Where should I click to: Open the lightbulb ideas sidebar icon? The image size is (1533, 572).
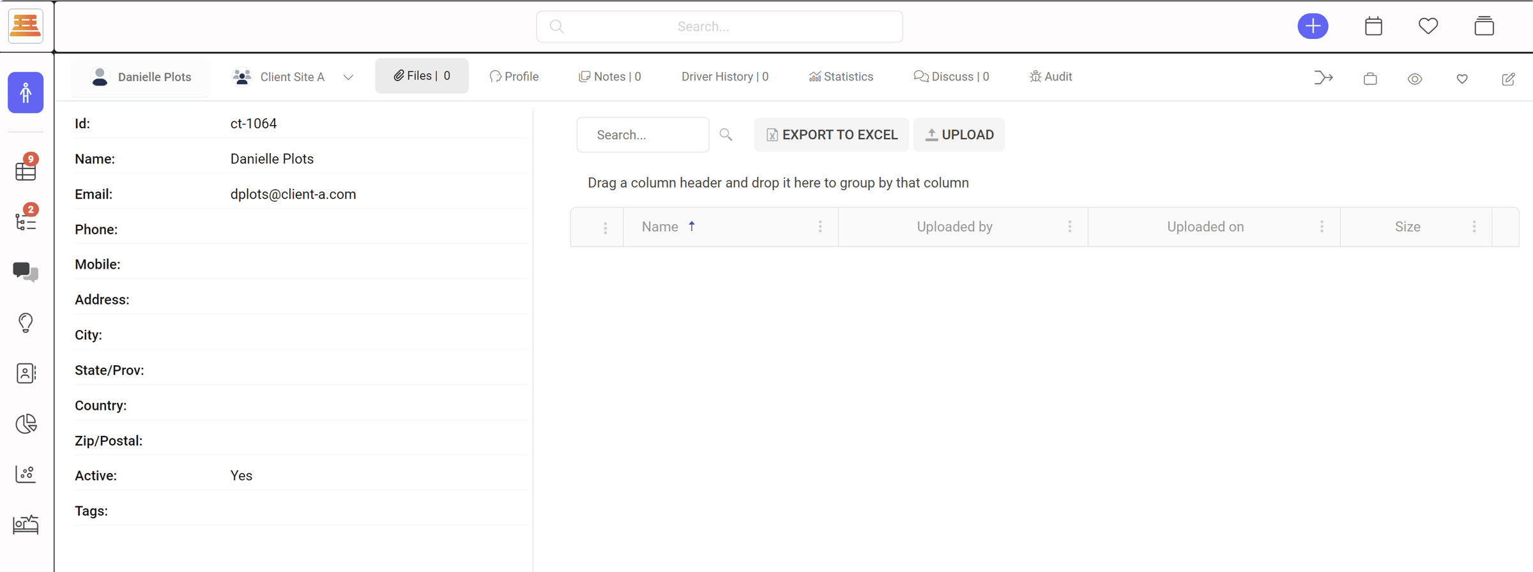point(26,322)
